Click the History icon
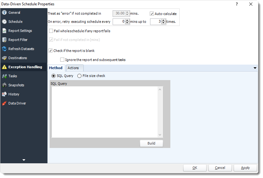 (x=4, y=94)
